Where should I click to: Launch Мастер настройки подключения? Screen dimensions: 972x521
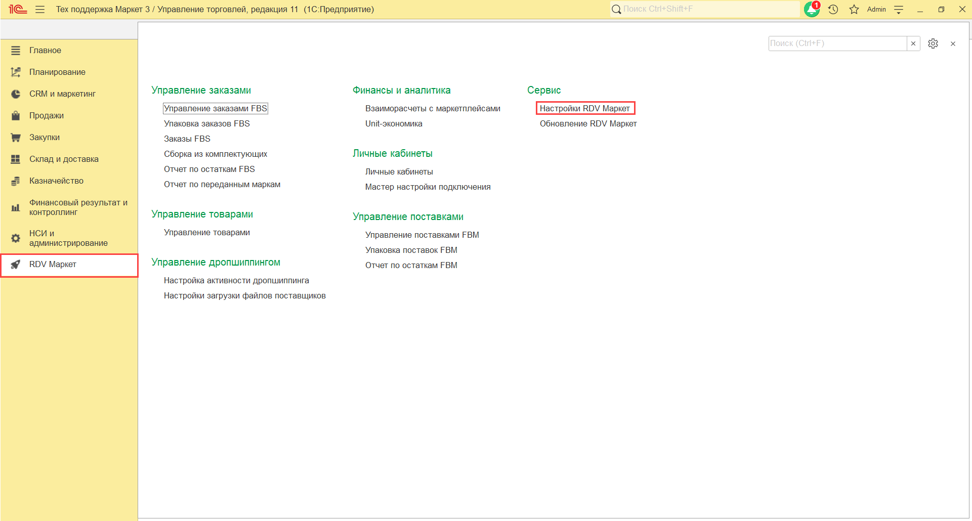(428, 187)
